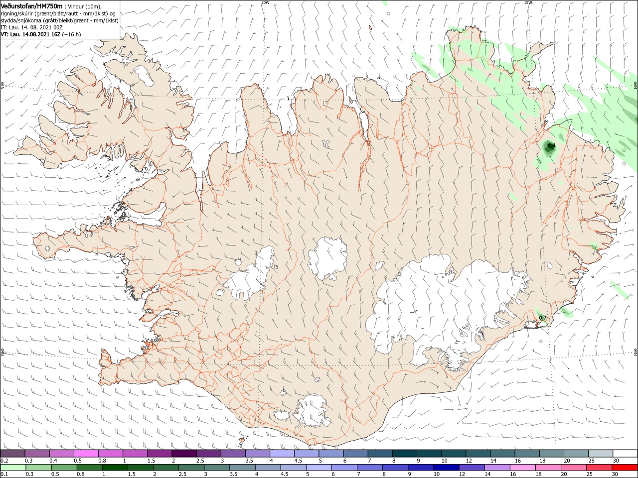Click the Hofsjökull glacier in central Iceland
Screen dimensions: 638x478
click(x=327, y=259)
